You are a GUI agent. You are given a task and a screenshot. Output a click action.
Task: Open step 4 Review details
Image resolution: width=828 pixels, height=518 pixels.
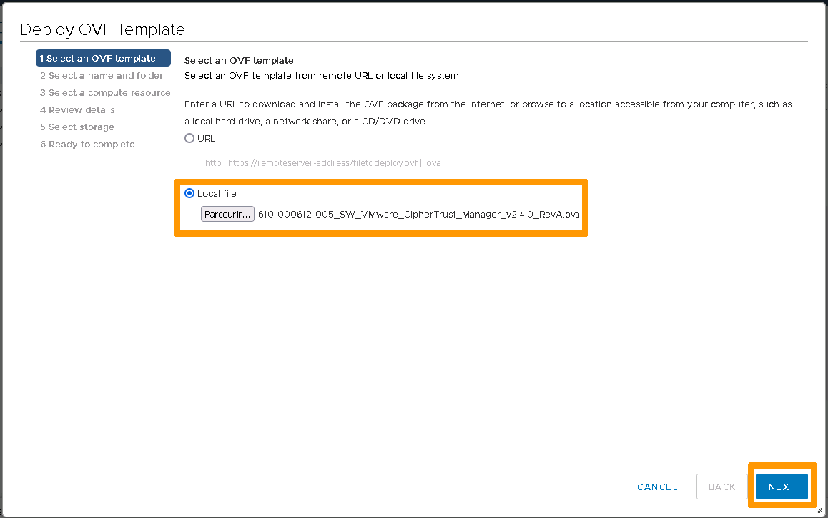pos(77,110)
